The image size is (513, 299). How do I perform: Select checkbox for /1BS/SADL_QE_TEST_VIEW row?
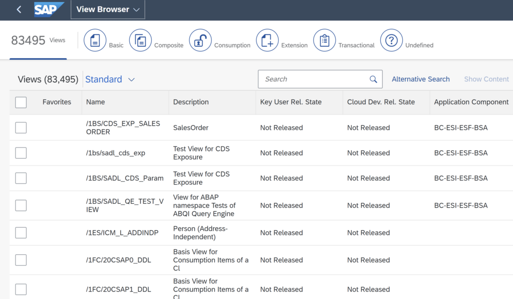tap(21, 205)
